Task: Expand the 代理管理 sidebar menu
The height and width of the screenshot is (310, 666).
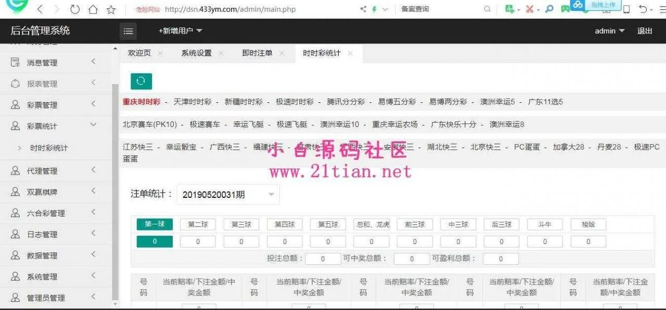Action: coord(55,171)
